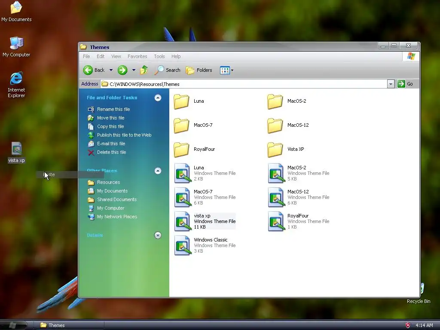Click Delete this file
This screenshot has width=440, height=330.
[111, 153]
